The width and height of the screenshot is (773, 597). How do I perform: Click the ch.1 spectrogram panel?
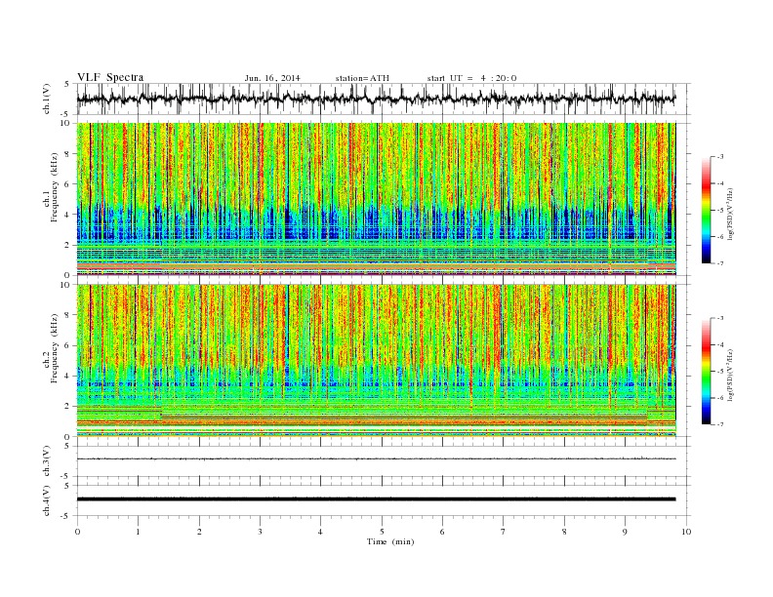376,199
